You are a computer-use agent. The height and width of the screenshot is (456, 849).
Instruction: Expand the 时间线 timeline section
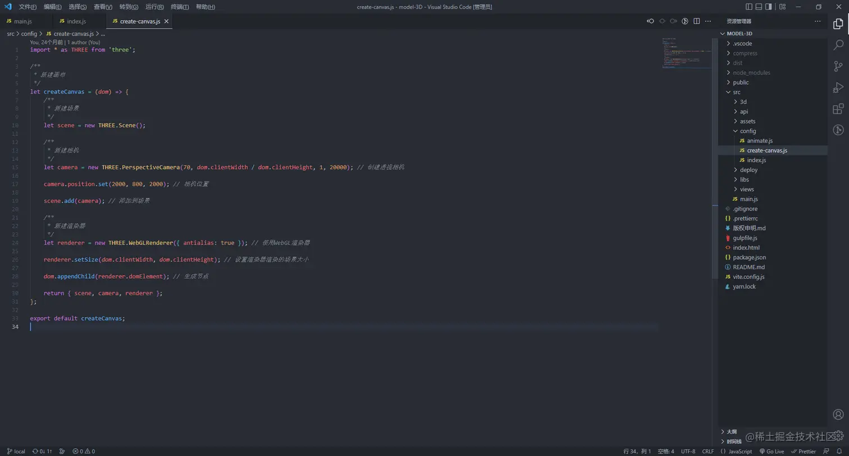coord(731,441)
